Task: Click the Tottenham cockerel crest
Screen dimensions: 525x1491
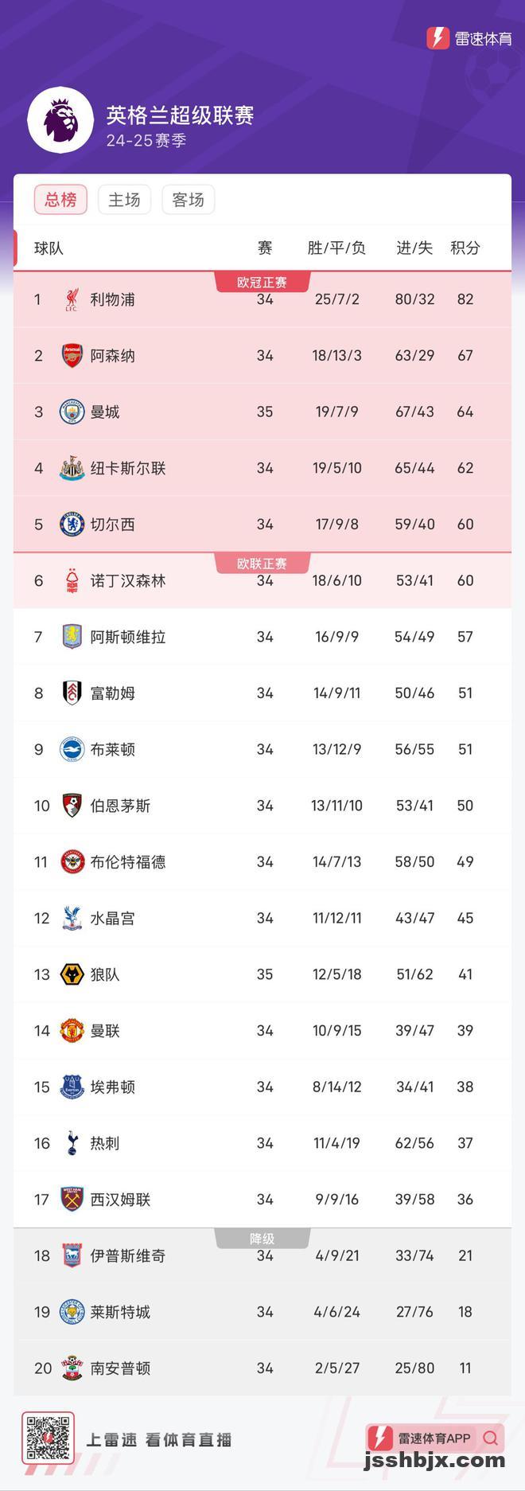Action: click(x=72, y=1143)
